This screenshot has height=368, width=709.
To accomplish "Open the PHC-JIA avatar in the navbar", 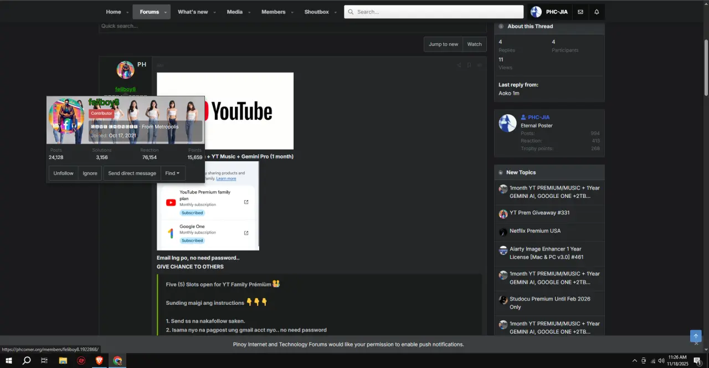I will coord(536,12).
